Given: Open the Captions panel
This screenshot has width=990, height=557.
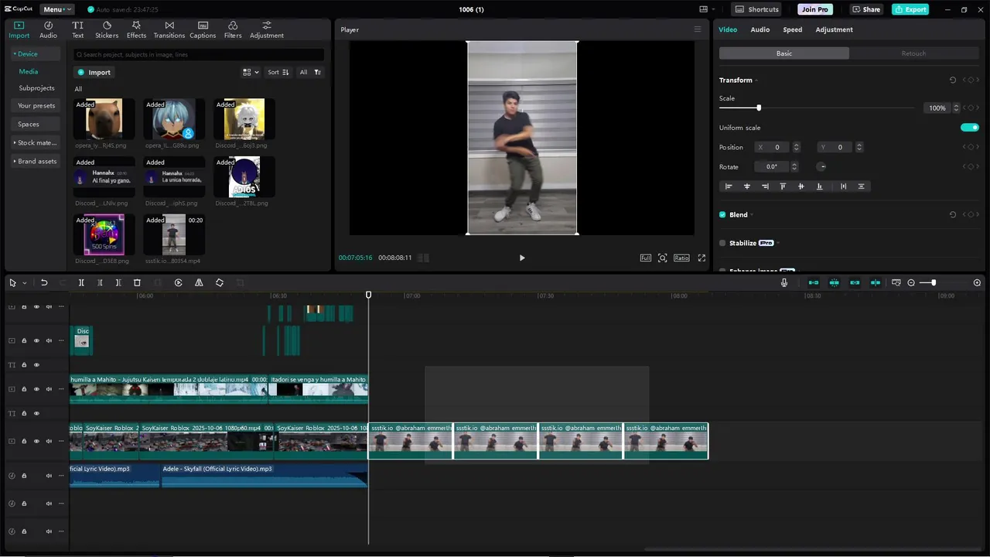Looking at the screenshot, I should click(203, 29).
